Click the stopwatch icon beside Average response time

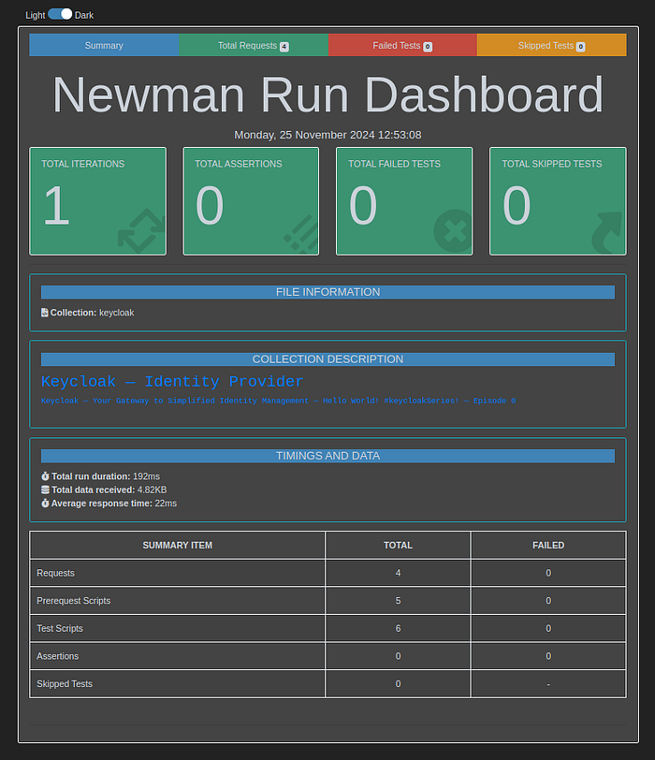coord(45,504)
